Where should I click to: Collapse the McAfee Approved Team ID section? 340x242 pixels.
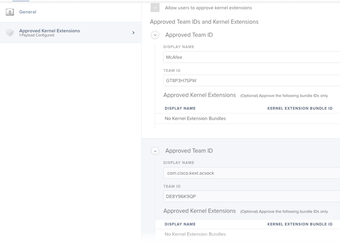(155, 35)
